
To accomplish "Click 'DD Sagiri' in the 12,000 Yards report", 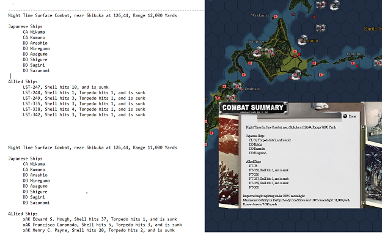I will [x=34, y=65].
